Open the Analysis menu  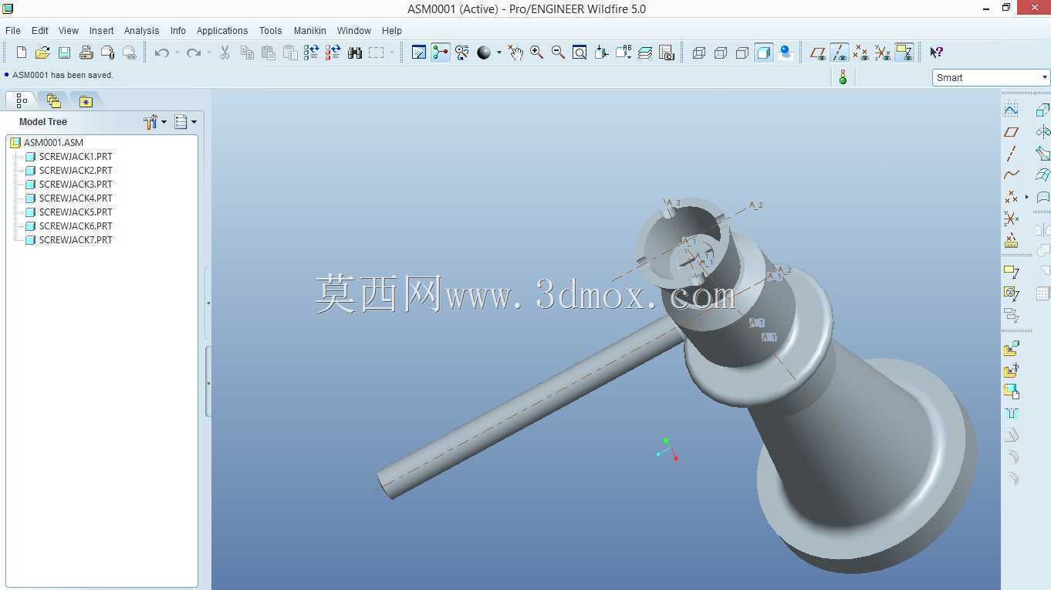pyautogui.click(x=142, y=30)
